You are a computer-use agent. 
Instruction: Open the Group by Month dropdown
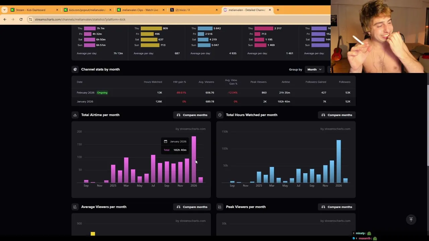[x=314, y=69]
